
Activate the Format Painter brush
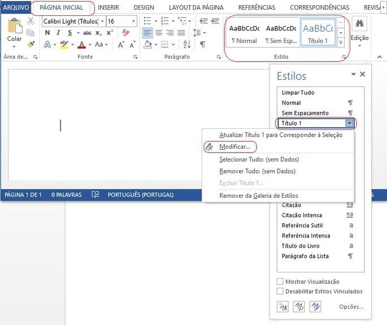tap(31, 44)
